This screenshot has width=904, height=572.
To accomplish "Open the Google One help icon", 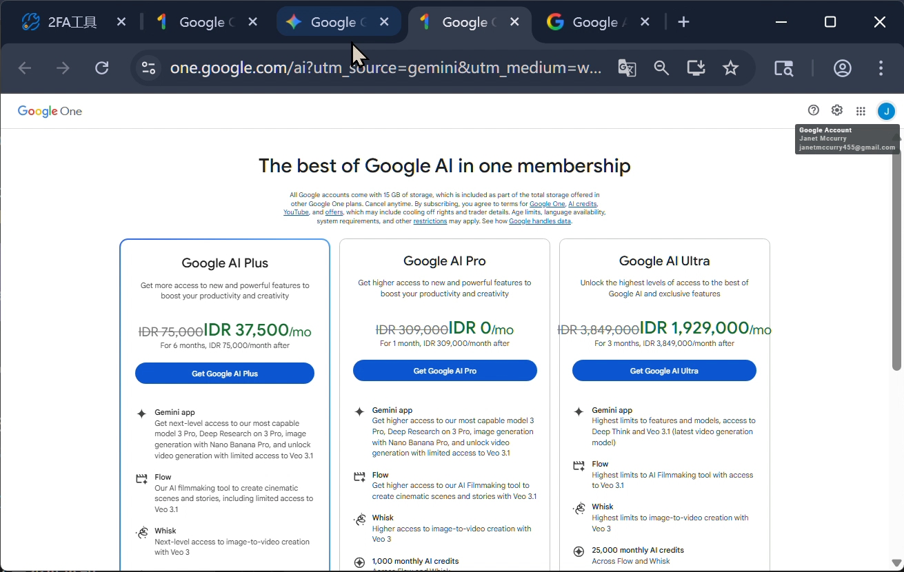I will 814,110.
